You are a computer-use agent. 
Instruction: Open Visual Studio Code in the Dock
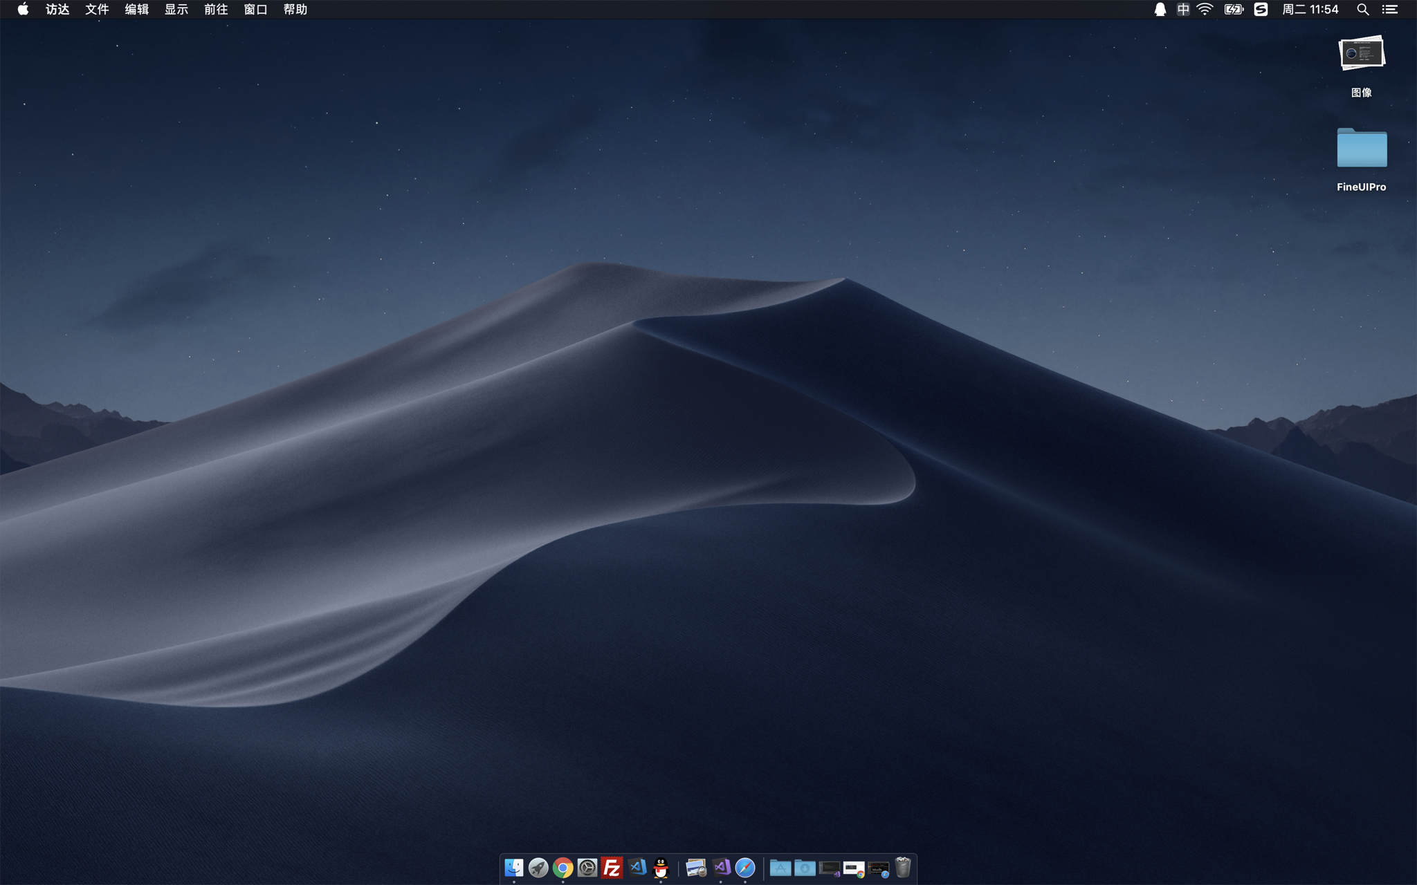637,868
